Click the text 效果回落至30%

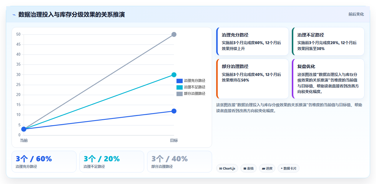tap(311, 49)
